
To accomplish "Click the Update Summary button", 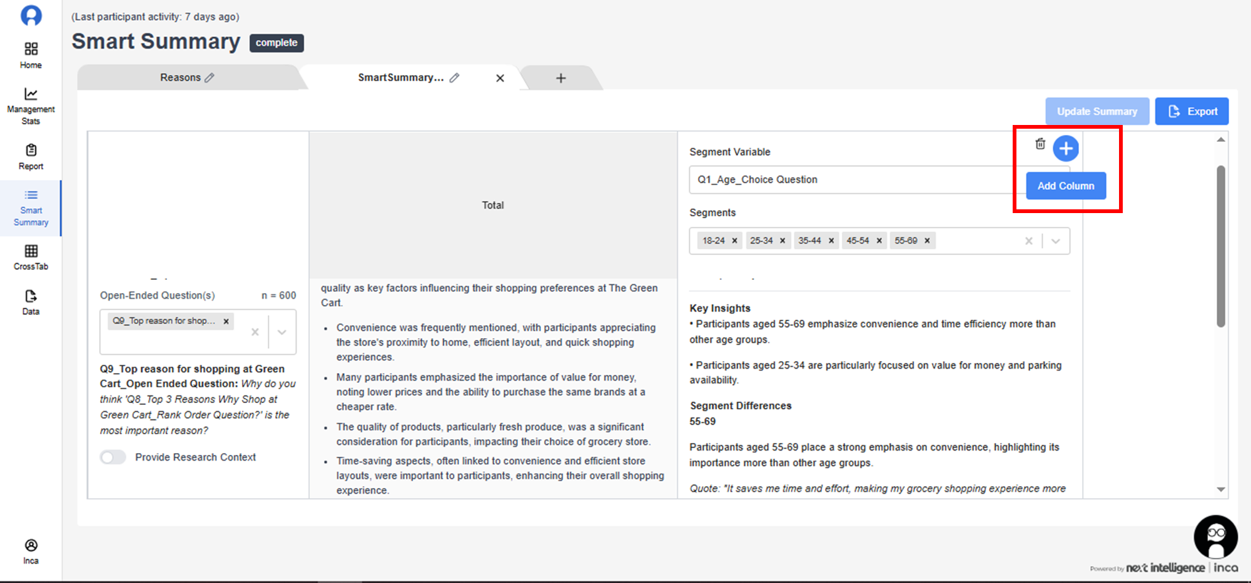I will [x=1097, y=111].
